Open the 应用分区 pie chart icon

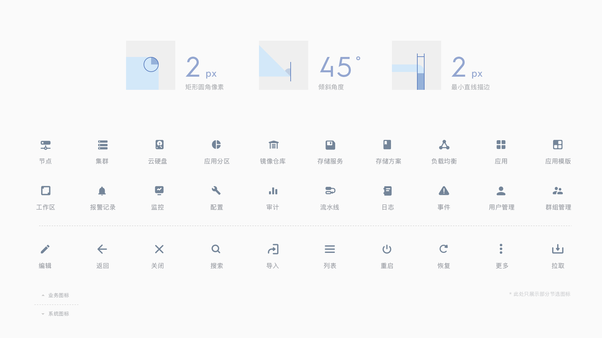tap(216, 145)
